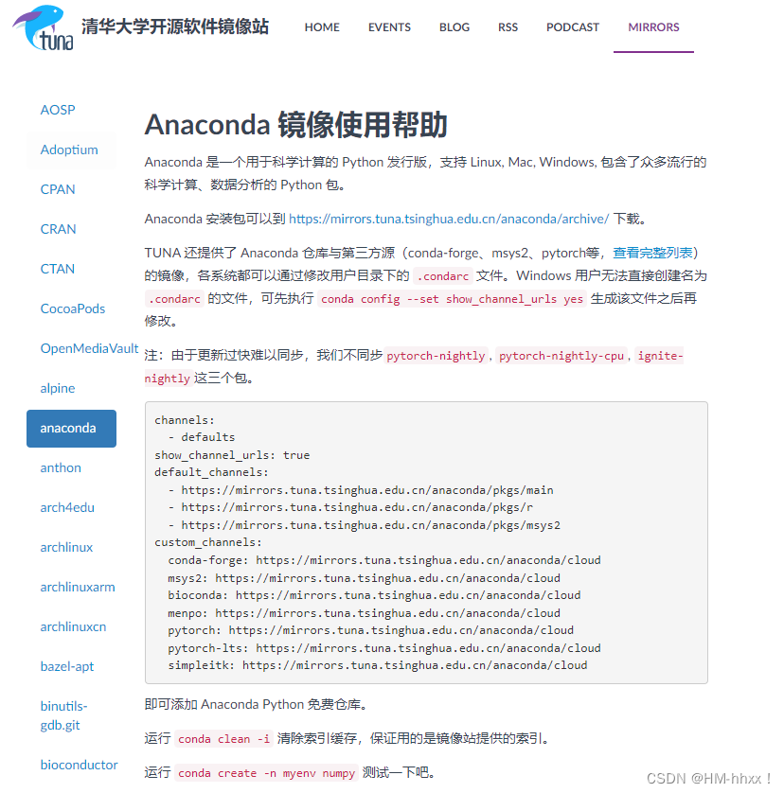Image resolution: width=784 pixels, height=793 pixels.
Task: Click the bioconda channel line
Action: point(374,595)
